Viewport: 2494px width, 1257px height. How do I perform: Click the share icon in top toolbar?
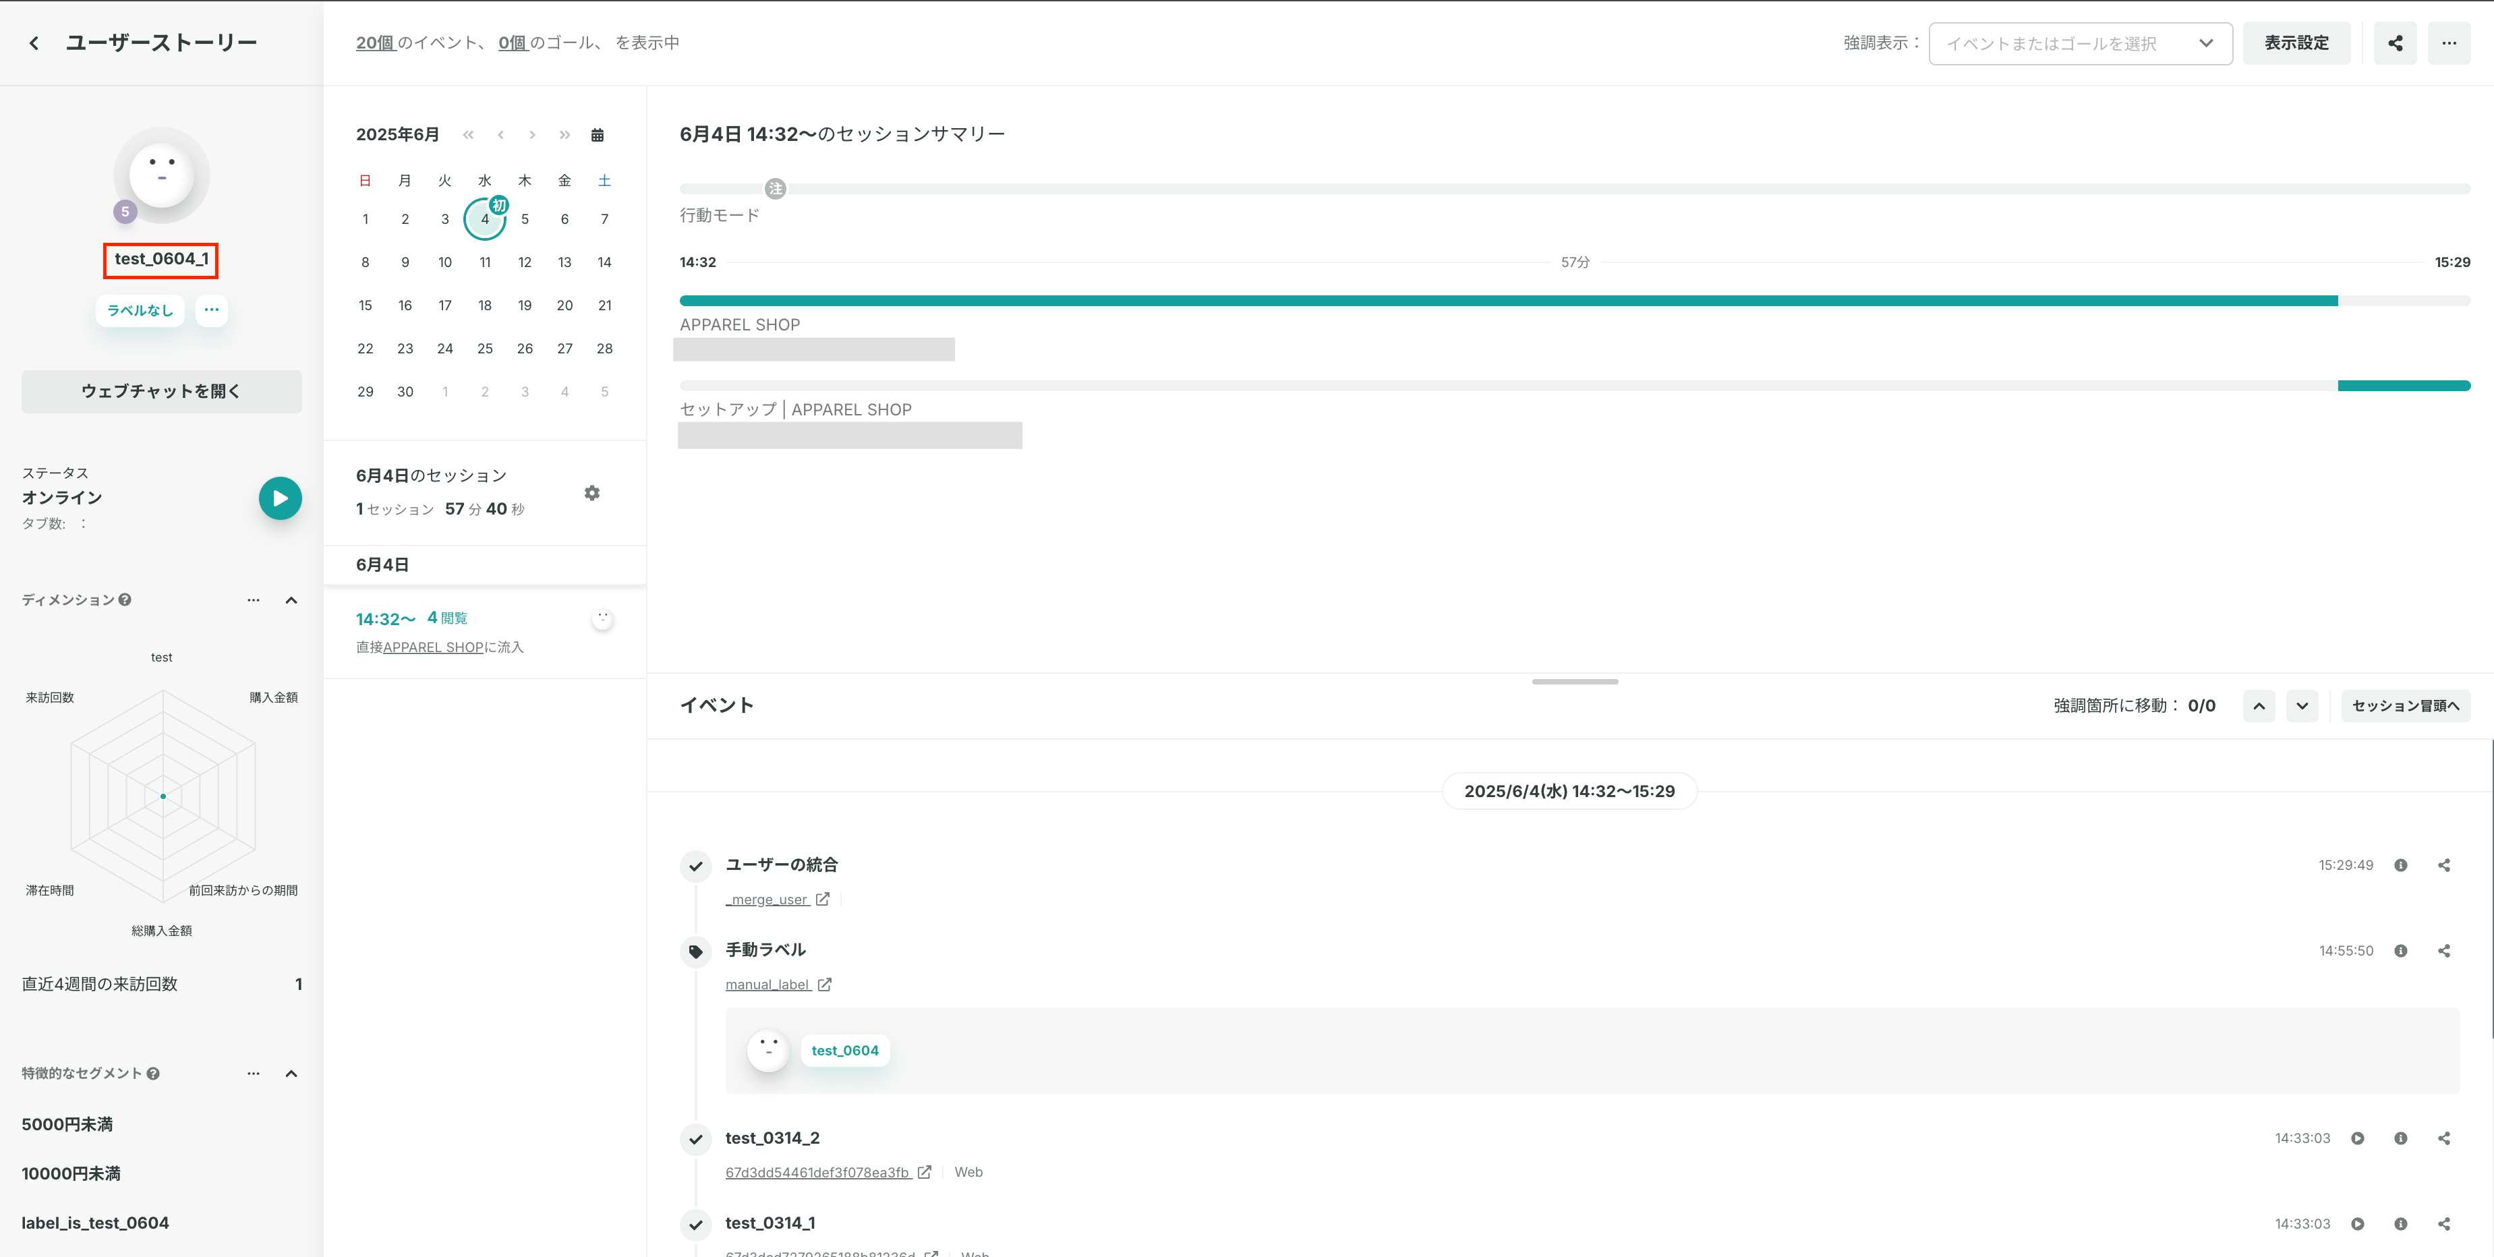(2396, 42)
